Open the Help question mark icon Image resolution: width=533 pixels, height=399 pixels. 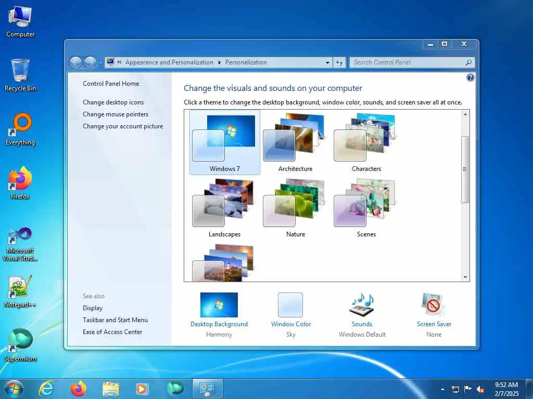tap(470, 78)
